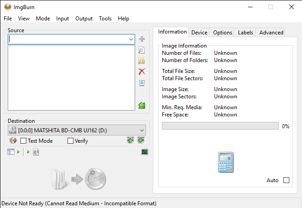Click the Browse for a file icon
This screenshot has height=208, width=302.
coord(141,50)
